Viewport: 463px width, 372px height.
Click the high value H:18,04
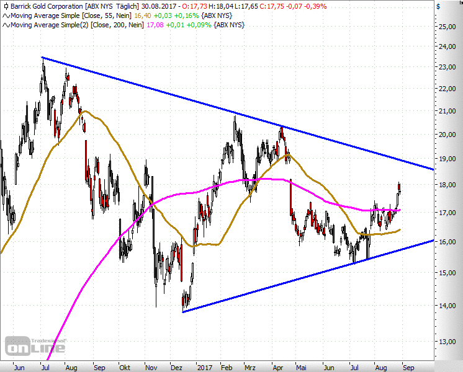[220, 6]
